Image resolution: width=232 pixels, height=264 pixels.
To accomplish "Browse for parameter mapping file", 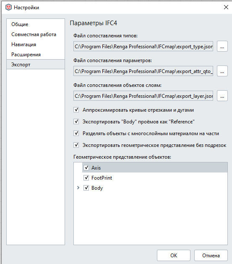I will coord(222,71).
